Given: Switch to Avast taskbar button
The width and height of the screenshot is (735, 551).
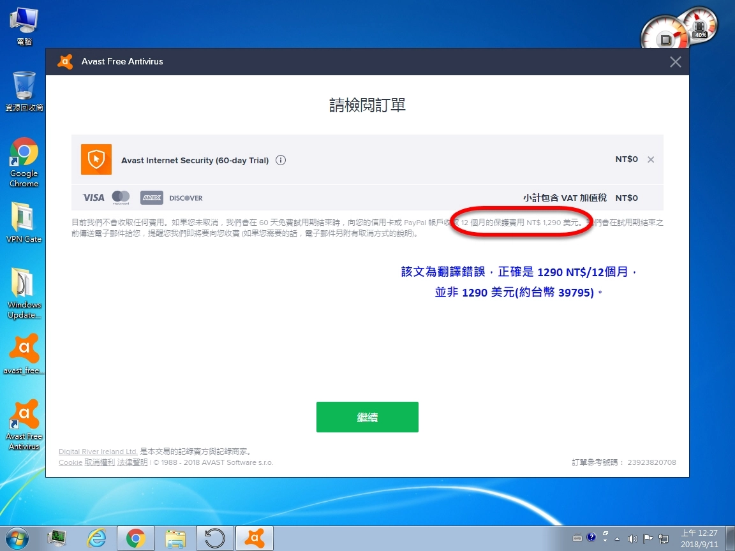Looking at the screenshot, I should pyautogui.click(x=255, y=538).
